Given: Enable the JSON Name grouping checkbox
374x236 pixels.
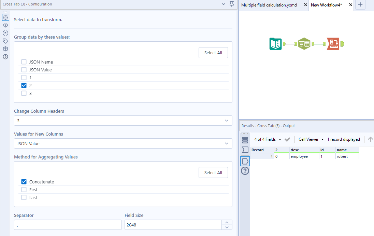Looking at the screenshot, I should [24, 62].
